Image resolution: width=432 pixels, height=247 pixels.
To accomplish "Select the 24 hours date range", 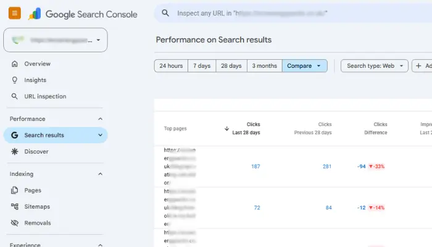I will (x=171, y=66).
